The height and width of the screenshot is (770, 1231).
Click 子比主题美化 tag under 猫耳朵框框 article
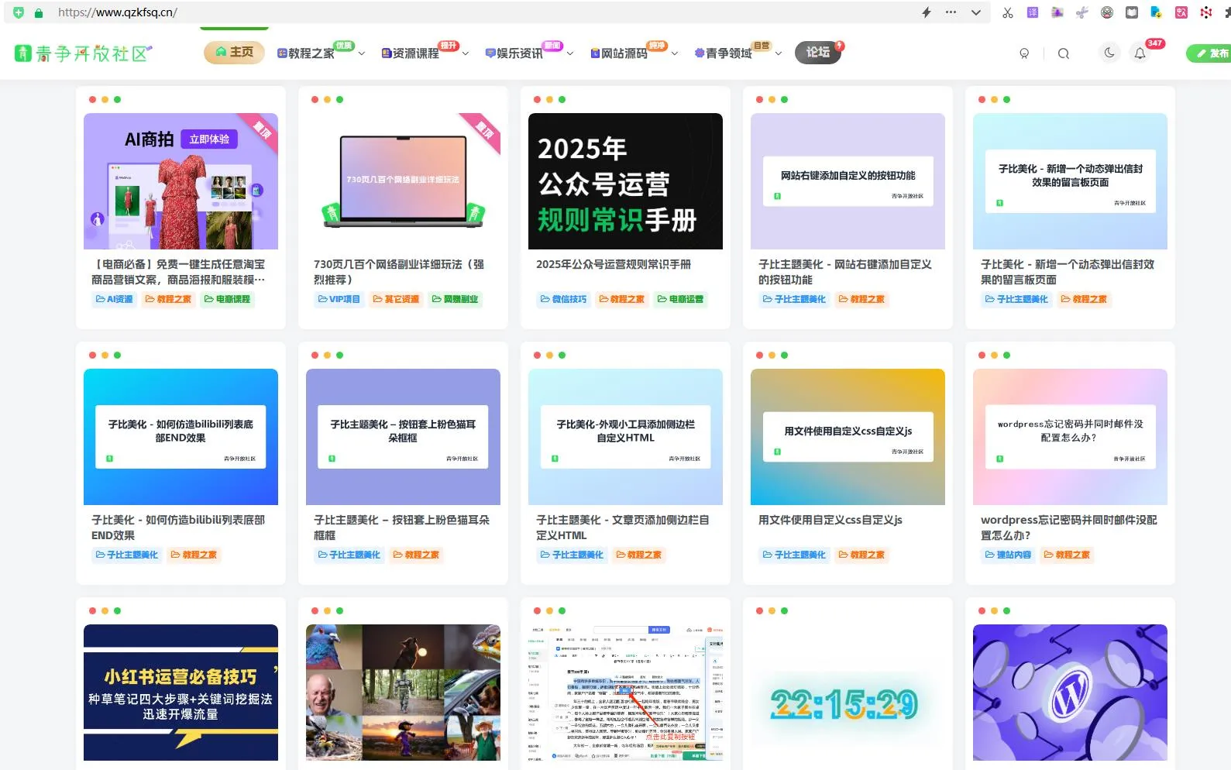coord(349,555)
